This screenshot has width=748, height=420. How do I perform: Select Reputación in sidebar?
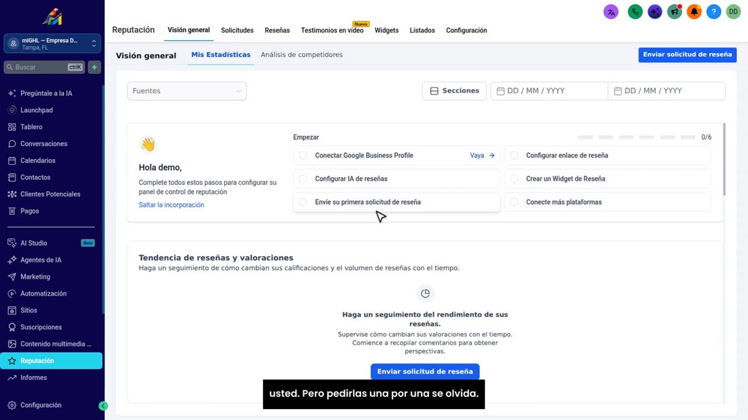coord(52,361)
